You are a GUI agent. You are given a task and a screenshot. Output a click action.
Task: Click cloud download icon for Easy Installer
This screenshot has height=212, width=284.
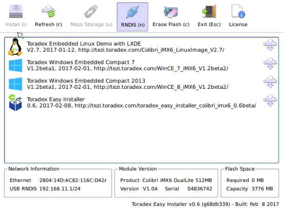coord(270,100)
